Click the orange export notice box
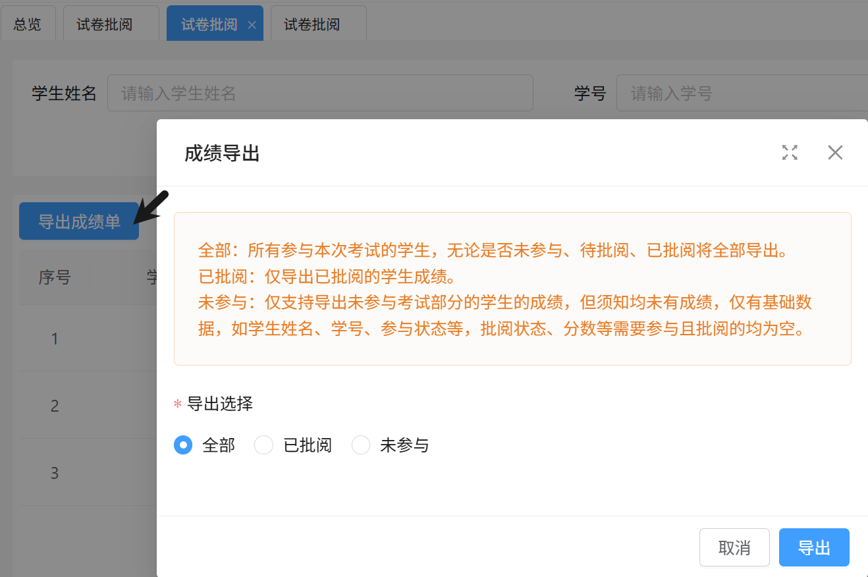 [512, 288]
